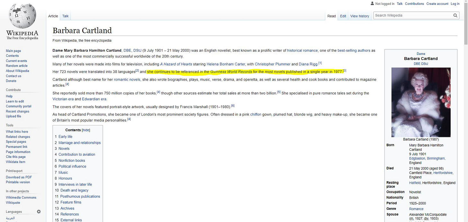The image size is (468, 222).
Task: Open Learn to edit link
Action: [15, 101]
